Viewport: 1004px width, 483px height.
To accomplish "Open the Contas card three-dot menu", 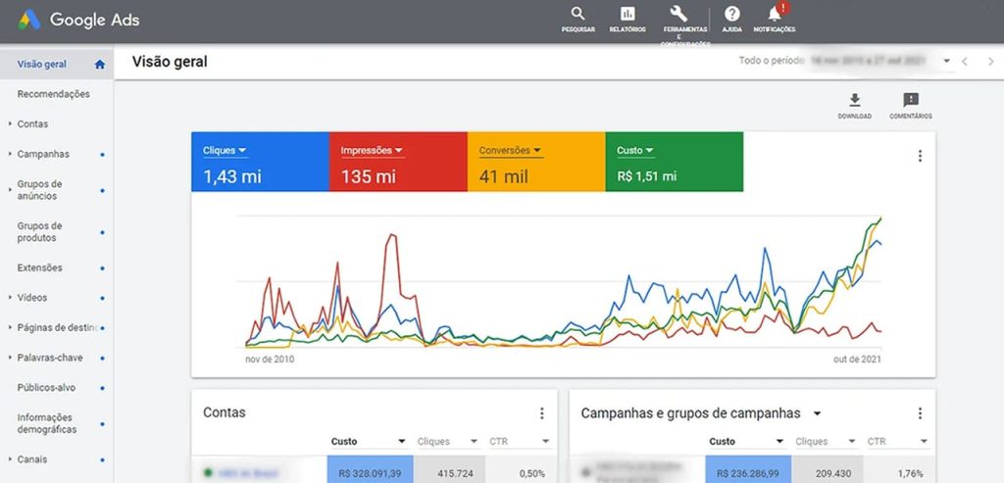I will click(541, 413).
